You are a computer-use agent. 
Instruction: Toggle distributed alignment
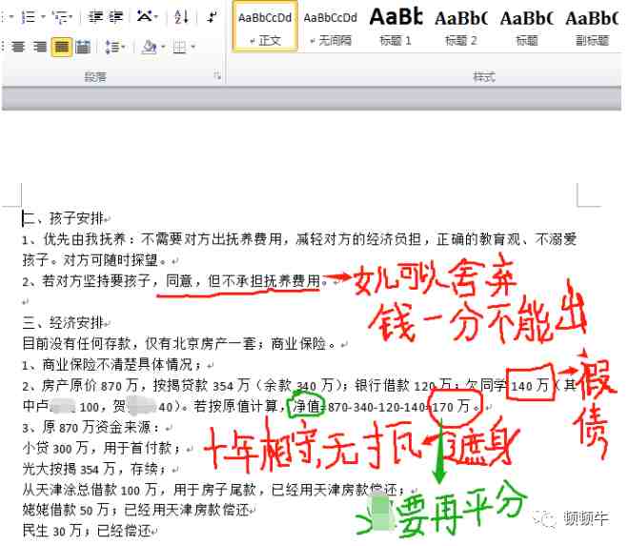tap(83, 47)
